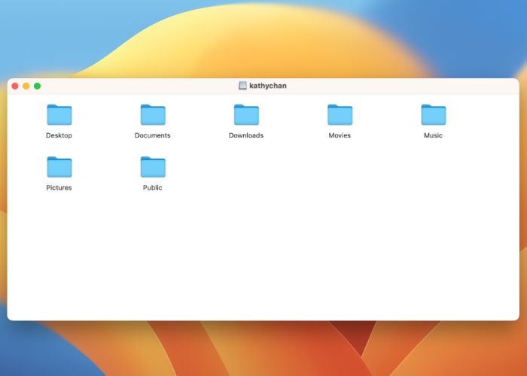Minimize the kathychan window with yellow button
Viewport: 527px width, 376px height.
(26, 86)
